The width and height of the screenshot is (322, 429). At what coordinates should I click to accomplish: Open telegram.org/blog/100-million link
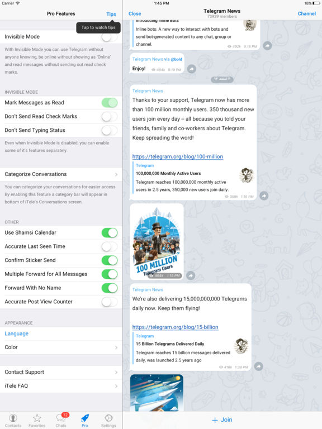point(178,156)
